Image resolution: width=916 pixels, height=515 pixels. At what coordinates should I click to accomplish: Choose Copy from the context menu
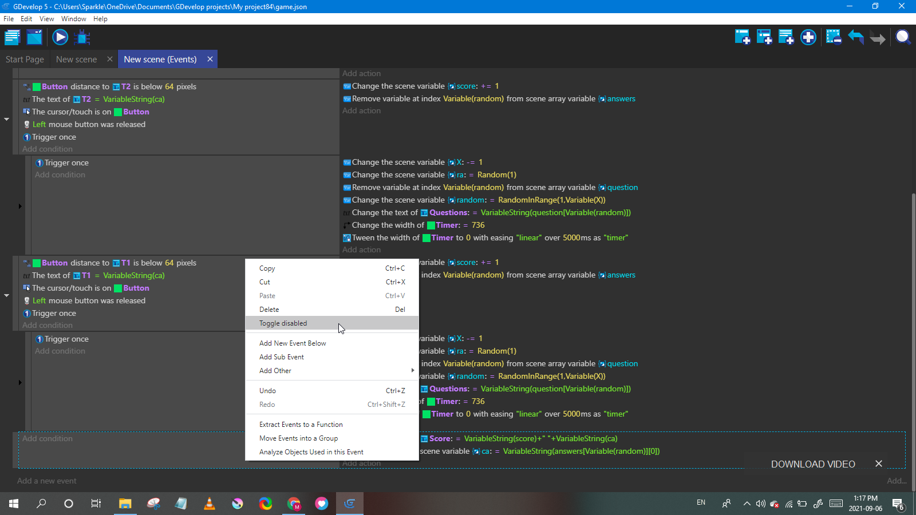click(332, 268)
